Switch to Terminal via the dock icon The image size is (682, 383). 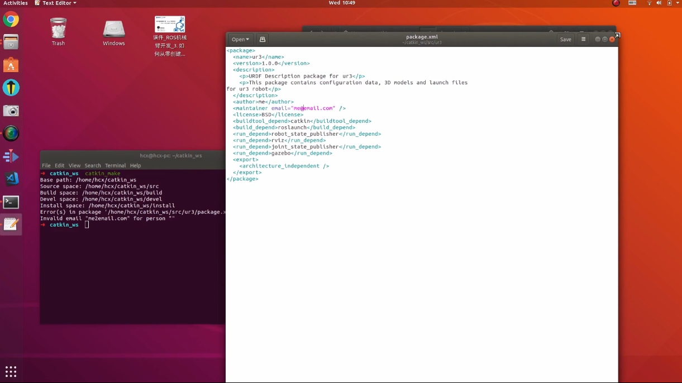pyautogui.click(x=11, y=202)
